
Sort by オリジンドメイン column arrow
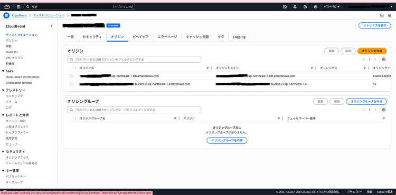coord(312,68)
